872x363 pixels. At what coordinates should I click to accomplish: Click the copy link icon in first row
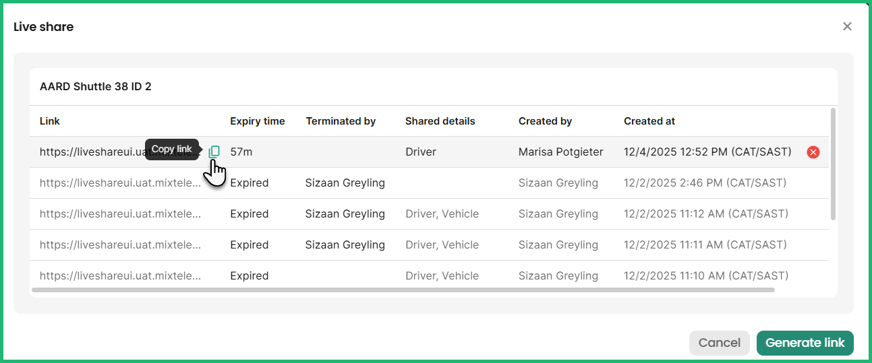click(x=214, y=152)
